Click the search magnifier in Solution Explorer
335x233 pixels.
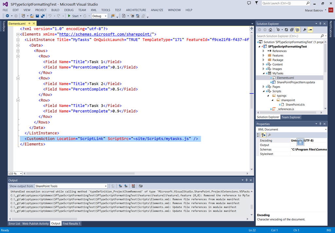coord(322,36)
